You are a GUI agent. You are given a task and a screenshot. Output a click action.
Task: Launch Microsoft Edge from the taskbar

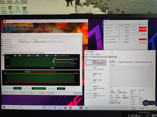[55, 107]
